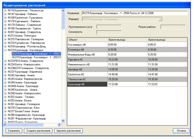Select route №276 Староминская - Ейск
Image resolution: width=194 pixels, height=139 pixels.
point(24,108)
